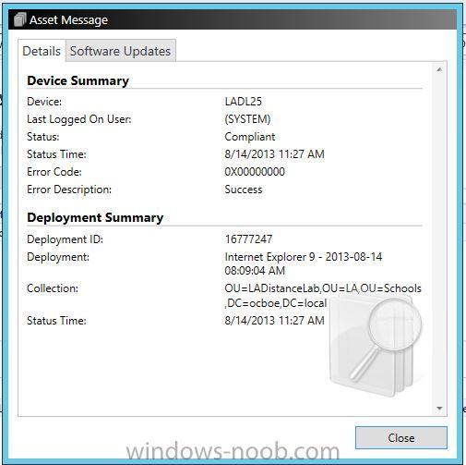Click the Deployment Summary status time value

click(274, 321)
